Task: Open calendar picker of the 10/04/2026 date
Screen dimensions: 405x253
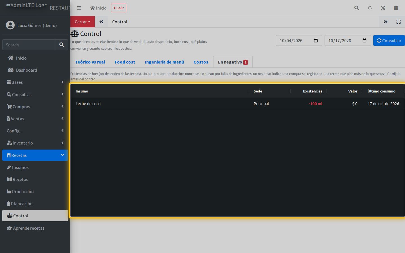Action: (x=316, y=40)
